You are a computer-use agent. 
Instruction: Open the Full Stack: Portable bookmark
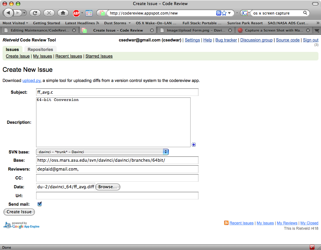coord(202,23)
